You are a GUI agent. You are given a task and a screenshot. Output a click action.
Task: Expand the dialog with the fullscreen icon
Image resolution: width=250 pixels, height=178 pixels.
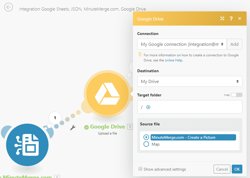click(x=222, y=18)
